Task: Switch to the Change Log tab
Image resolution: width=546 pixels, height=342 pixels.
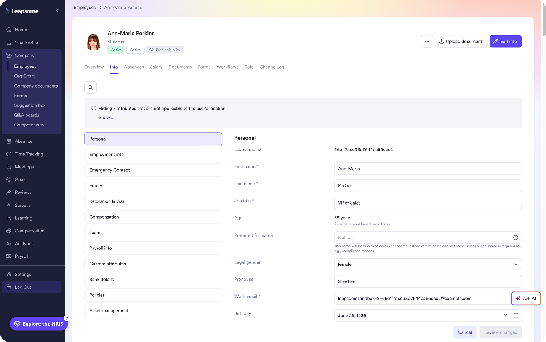Action: click(272, 67)
